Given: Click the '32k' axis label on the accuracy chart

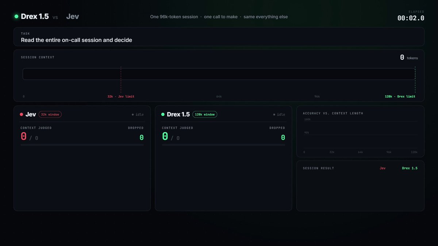Looking at the screenshot, I should click(332, 152).
